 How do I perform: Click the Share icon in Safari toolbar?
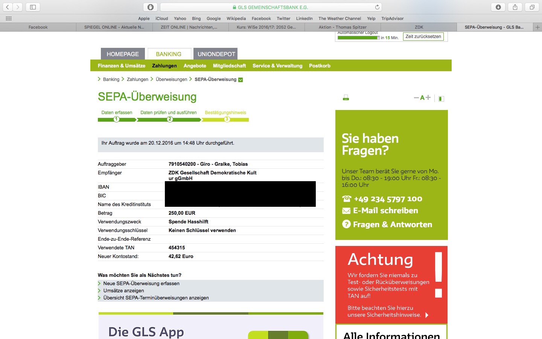(515, 7)
